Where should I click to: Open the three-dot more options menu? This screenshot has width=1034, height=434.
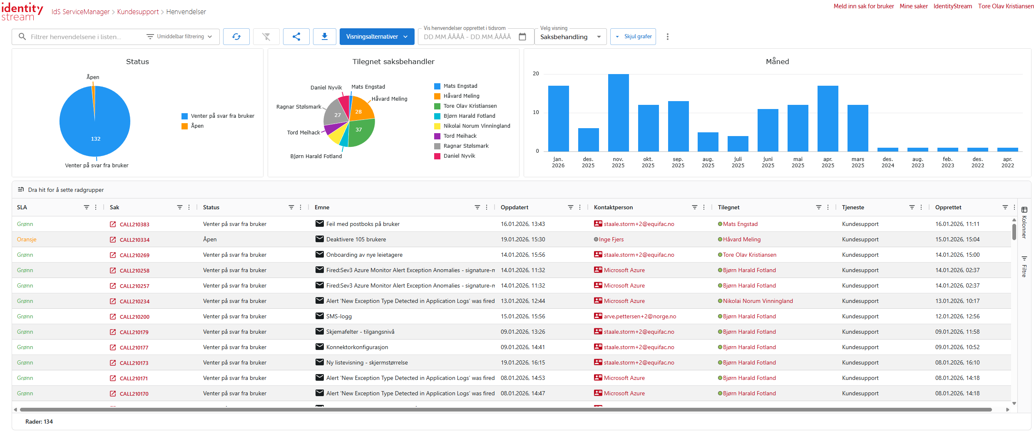pos(667,37)
